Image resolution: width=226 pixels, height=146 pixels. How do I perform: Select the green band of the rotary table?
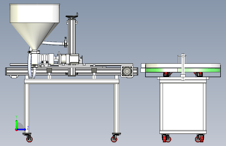183,70
